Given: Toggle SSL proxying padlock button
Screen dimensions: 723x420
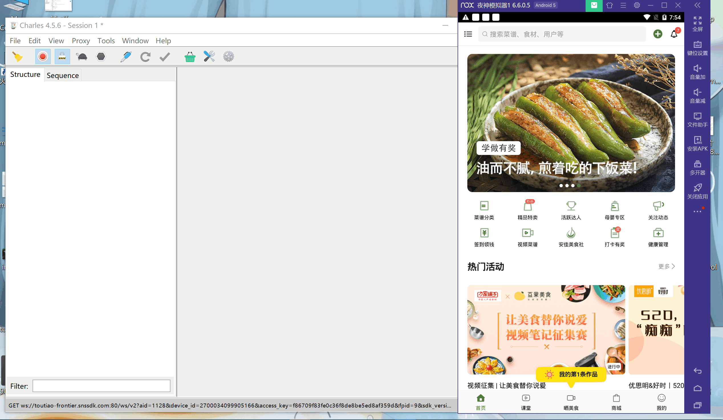Looking at the screenshot, I should tap(62, 56).
